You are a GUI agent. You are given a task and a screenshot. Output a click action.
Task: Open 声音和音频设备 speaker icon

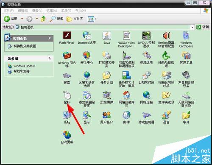186,75
